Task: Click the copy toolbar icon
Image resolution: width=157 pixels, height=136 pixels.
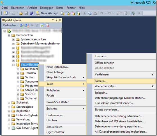Action: coord(90,13)
